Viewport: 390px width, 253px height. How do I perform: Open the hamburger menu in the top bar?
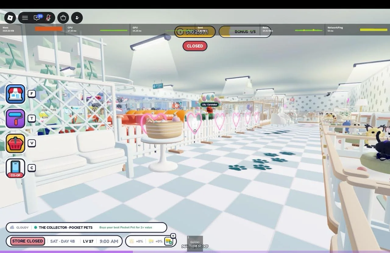point(25,18)
